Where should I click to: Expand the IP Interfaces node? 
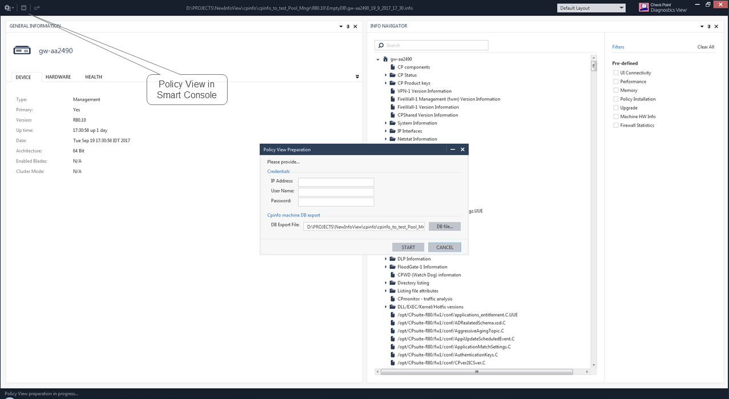(x=386, y=131)
